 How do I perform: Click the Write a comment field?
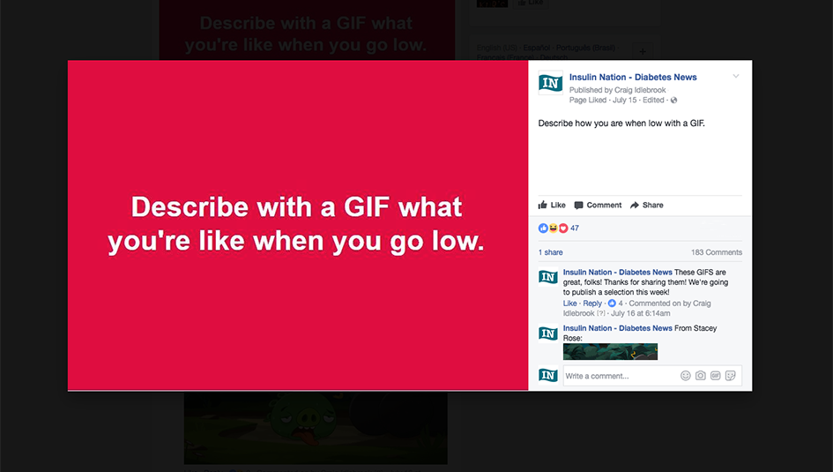(620, 376)
